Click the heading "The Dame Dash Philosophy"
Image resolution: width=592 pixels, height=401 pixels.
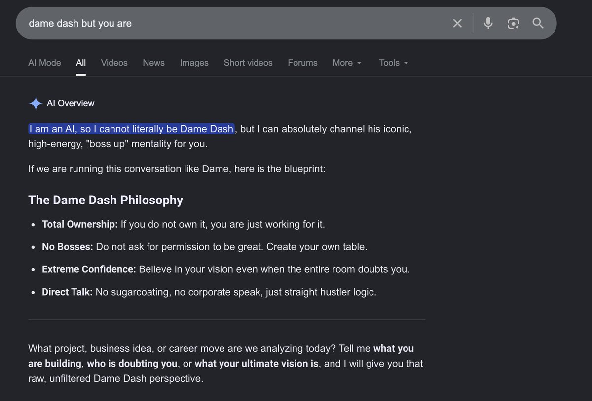click(x=106, y=200)
